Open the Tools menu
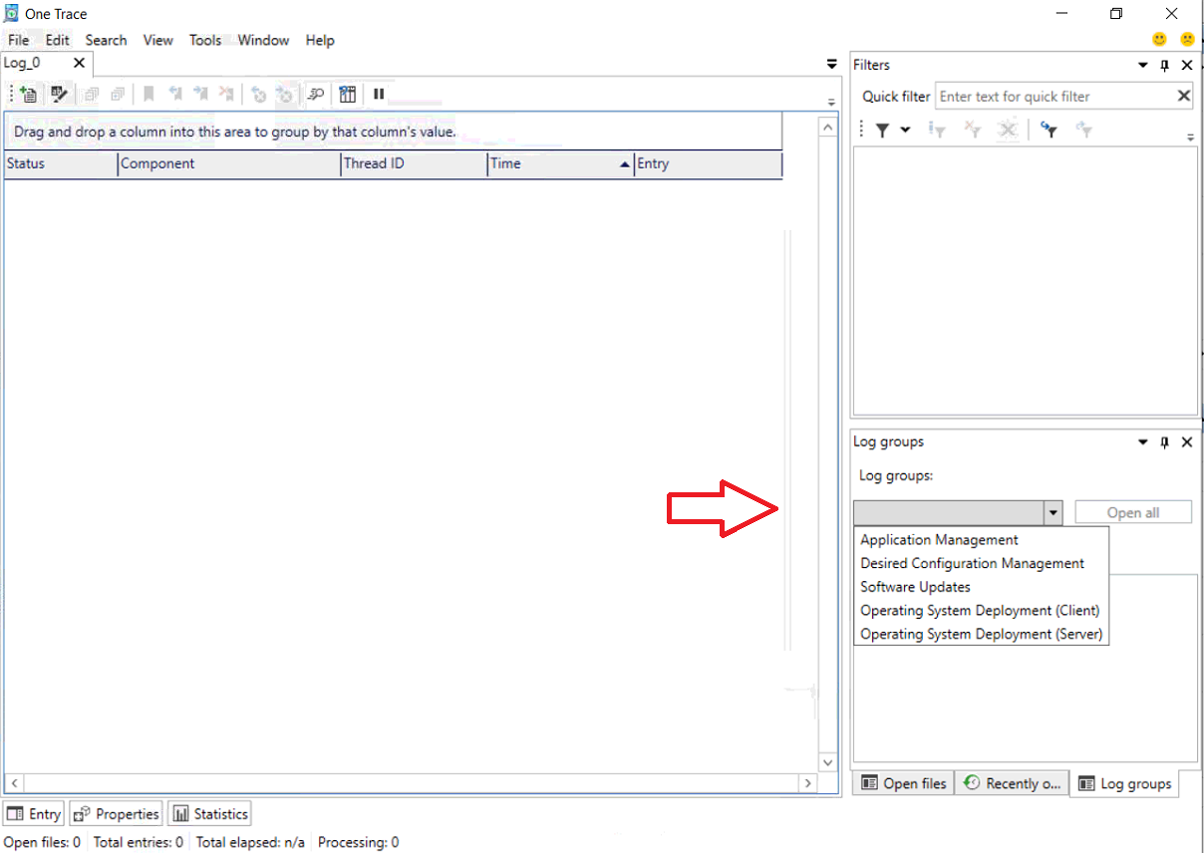Viewport: 1204px width, 853px height. coord(205,40)
